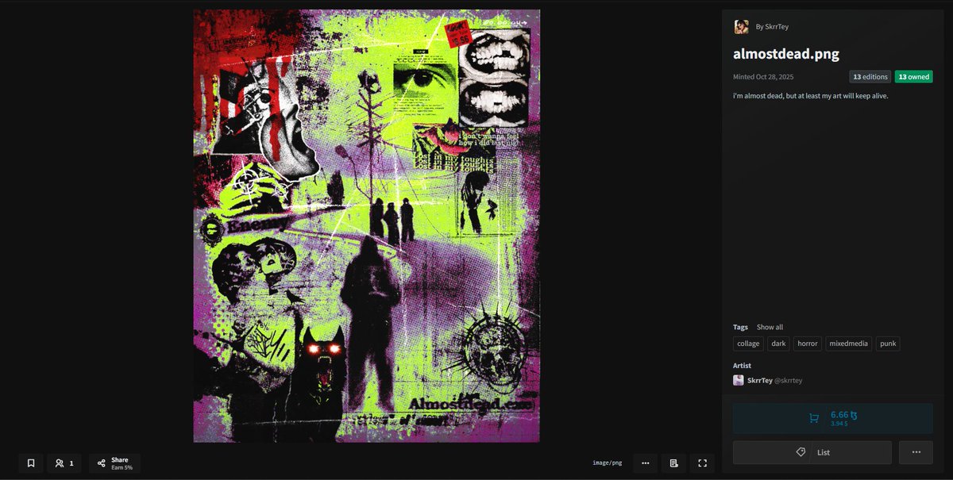Select the mixedmedia tag

849,344
